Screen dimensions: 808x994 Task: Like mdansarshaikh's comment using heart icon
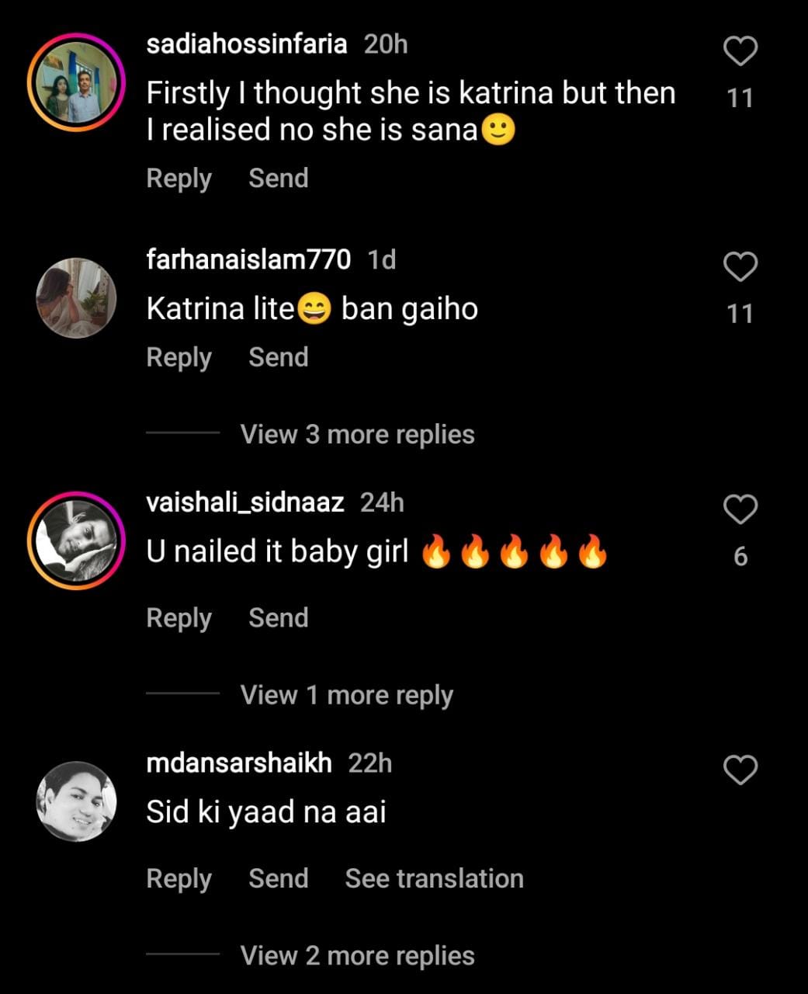740,770
